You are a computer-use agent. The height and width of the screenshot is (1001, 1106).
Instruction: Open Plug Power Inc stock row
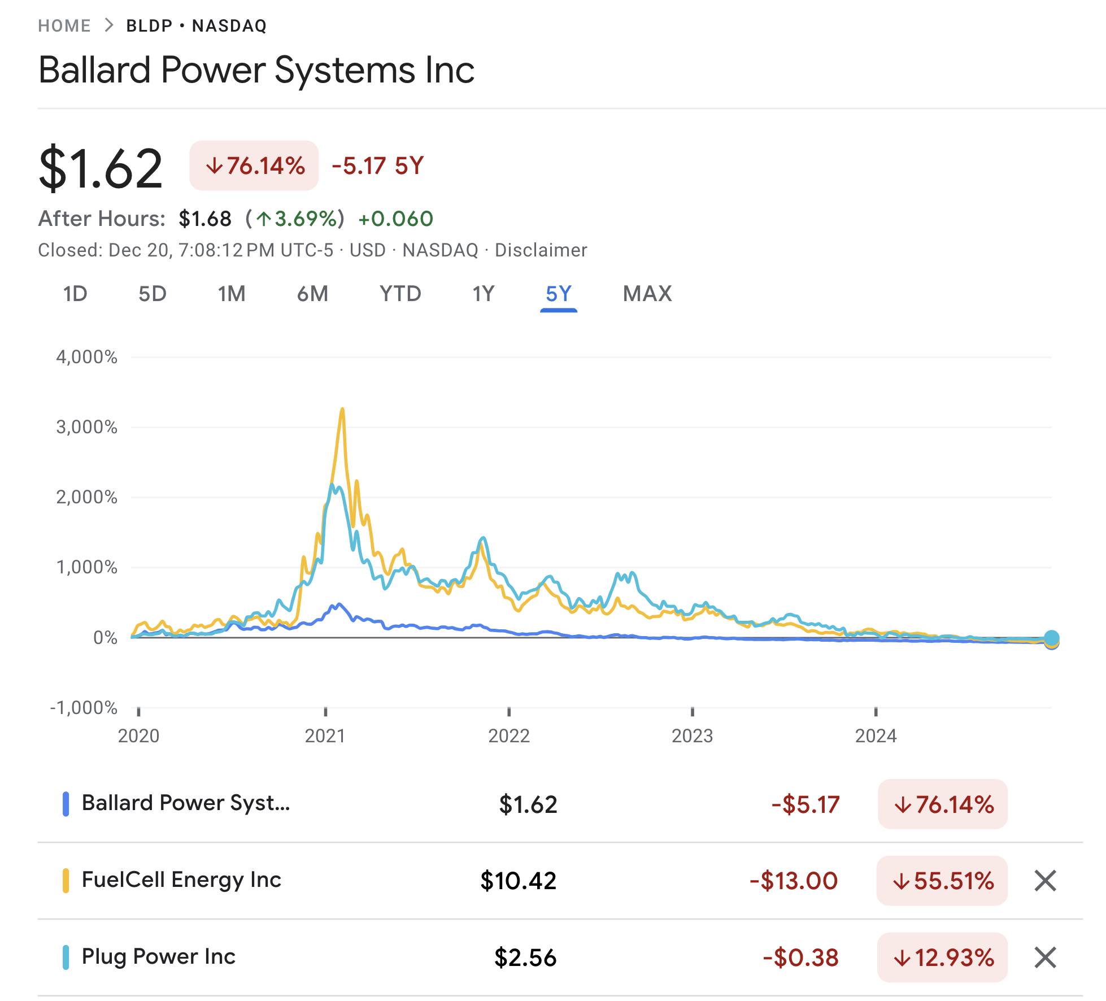[x=159, y=957]
